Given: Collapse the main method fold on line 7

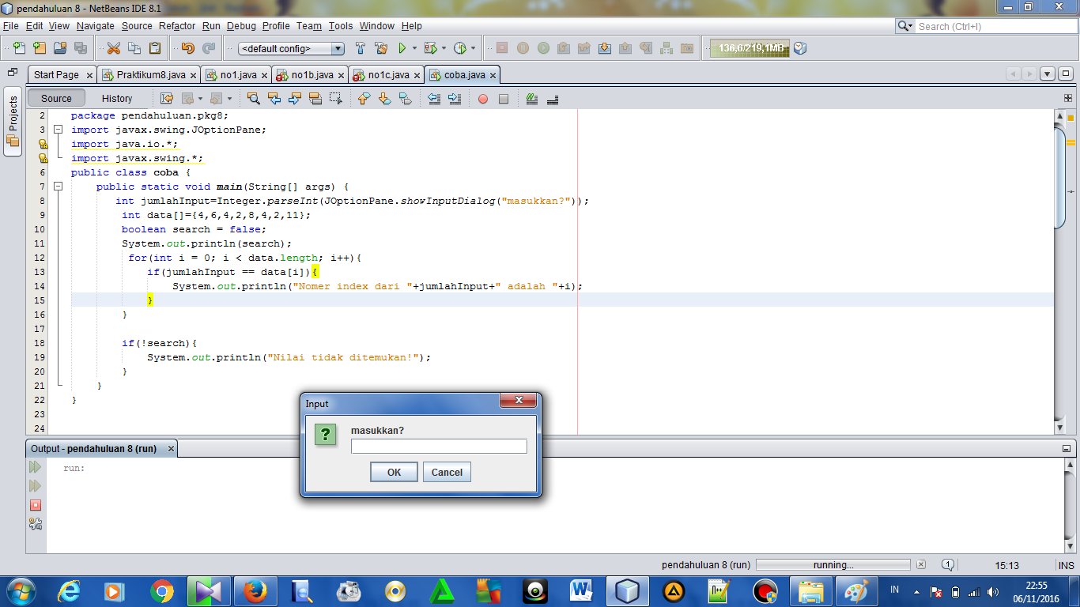Looking at the screenshot, I should tap(58, 187).
